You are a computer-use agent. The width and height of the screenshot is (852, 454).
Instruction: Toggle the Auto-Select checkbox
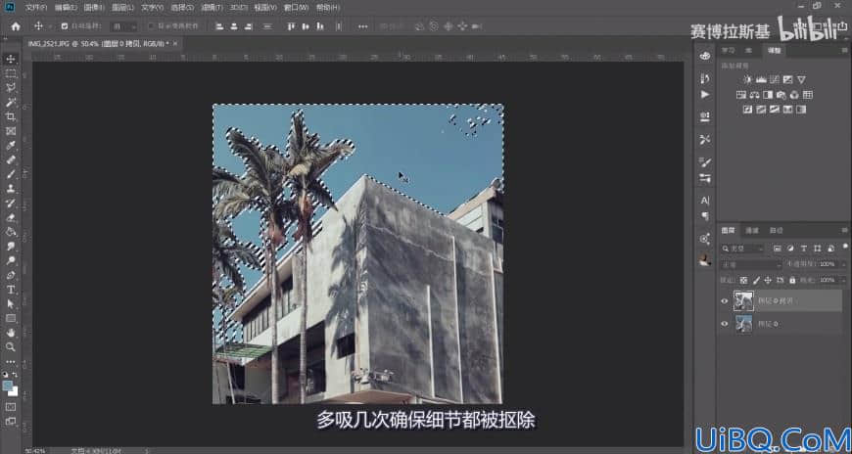point(64,26)
